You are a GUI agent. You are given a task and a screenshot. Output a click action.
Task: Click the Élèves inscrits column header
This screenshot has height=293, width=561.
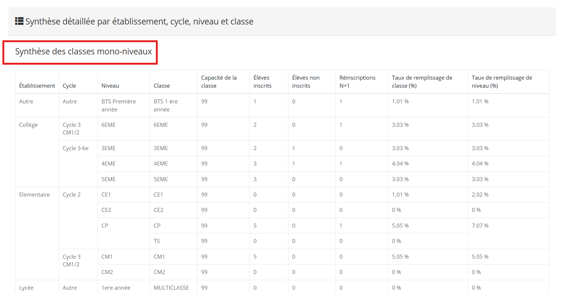(x=262, y=81)
